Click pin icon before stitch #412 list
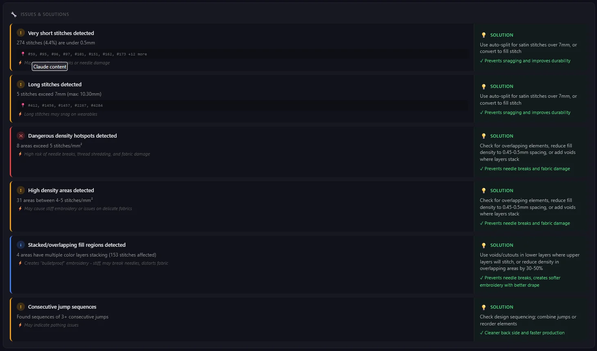The image size is (597, 351). click(23, 105)
